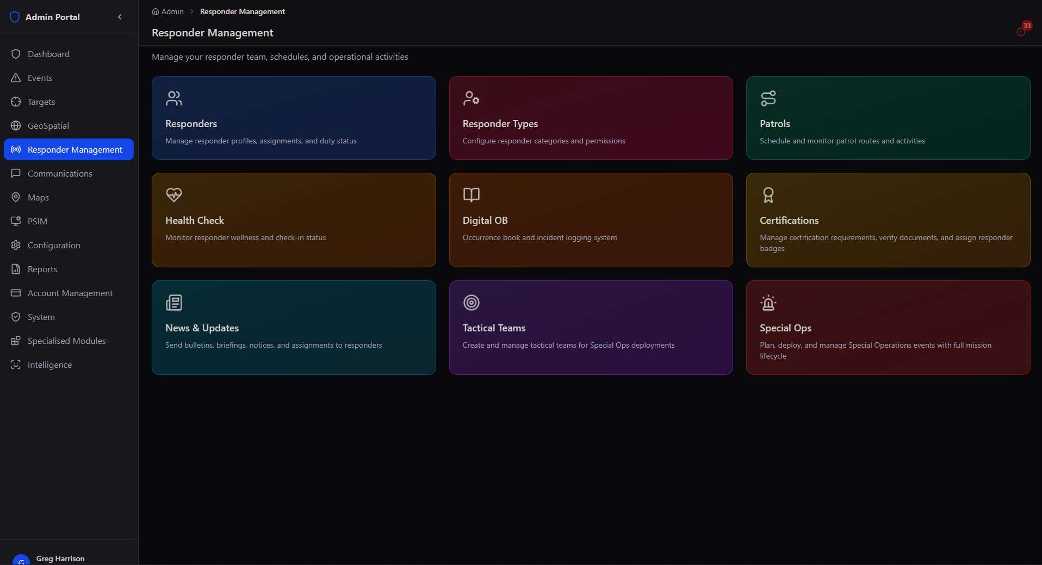This screenshot has width=1042, height=565.
Task: Open the Special Ops card
Action: [888, 328]
